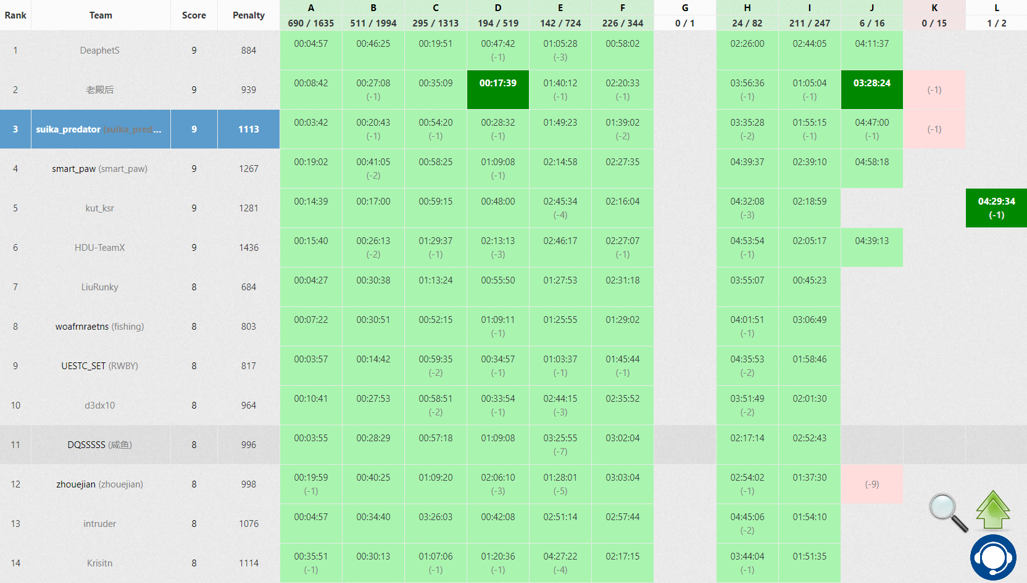Click dark green cell 04:29:34 in column L

(x=996, y=208)
